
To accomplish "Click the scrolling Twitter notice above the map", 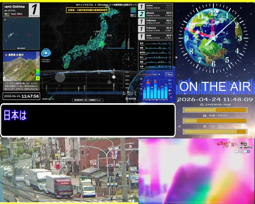I will (x=106, y=5).
